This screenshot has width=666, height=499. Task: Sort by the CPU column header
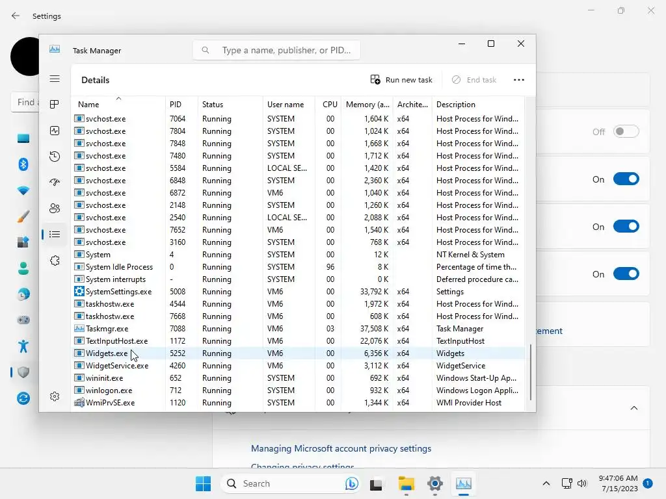tap(328, 105)
